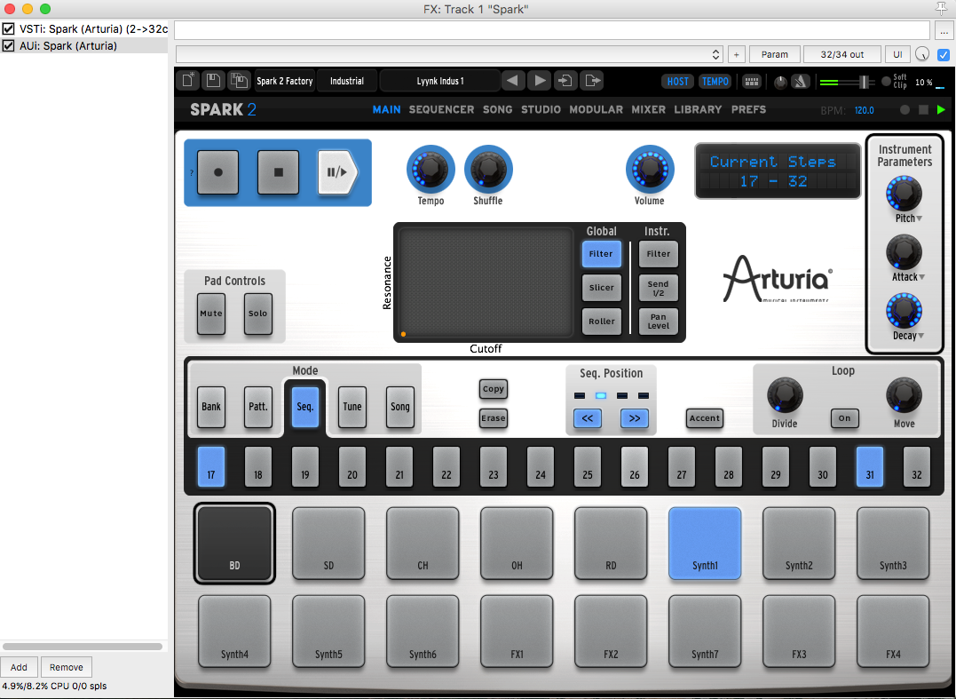Image resolution: width=956 pixels, height=699 pixels.
Task: Click the stop button in the transport
Action: pos(278,172)
